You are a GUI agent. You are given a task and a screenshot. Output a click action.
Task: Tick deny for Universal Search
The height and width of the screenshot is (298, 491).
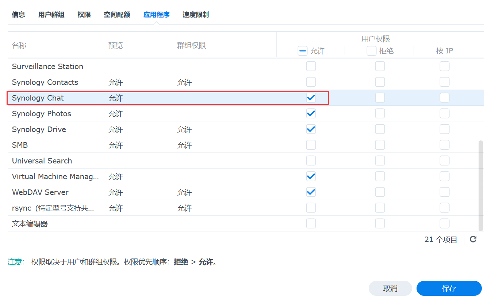380,161
